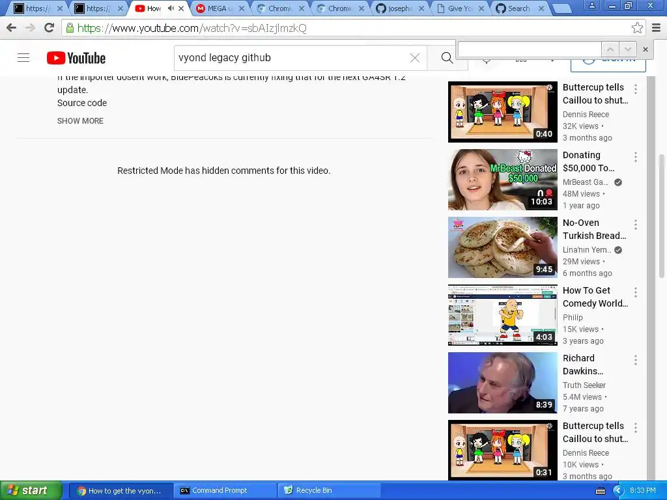Open the YouTube guide hamburger menu

[23, 58]
